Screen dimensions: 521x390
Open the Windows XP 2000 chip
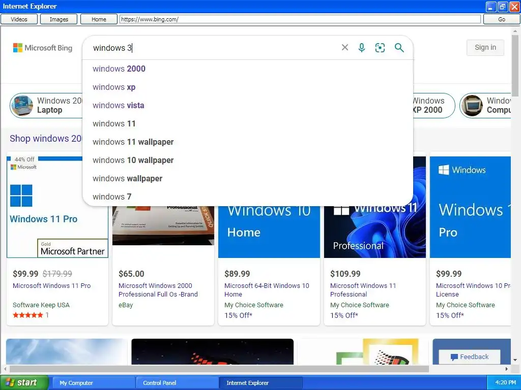(433, 106)
